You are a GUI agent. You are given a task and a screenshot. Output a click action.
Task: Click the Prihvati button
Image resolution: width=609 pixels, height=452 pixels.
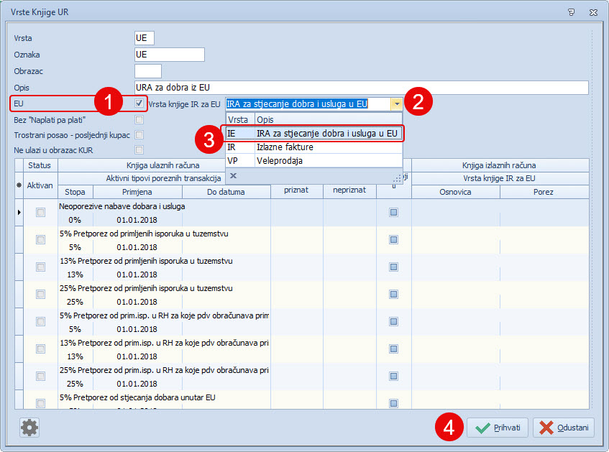(498, 428)
